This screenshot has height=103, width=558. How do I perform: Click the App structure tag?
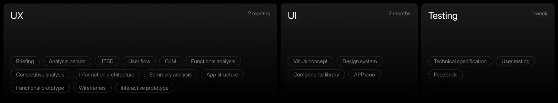[x=222, y=75]
